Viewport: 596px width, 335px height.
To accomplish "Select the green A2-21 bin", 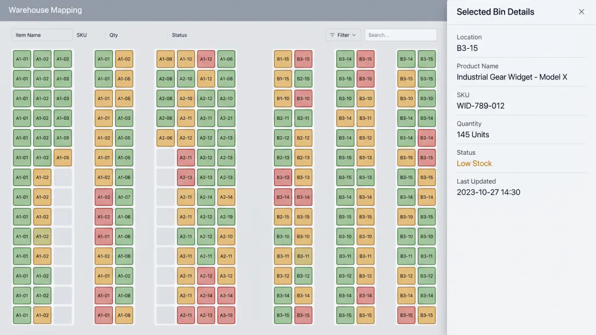I will [x=226, y=118].
